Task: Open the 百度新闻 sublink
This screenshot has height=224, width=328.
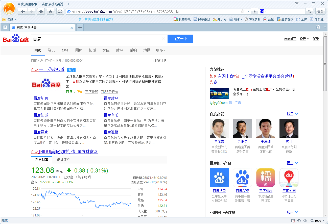Action: pyautogui.click(x=41, y=98)
